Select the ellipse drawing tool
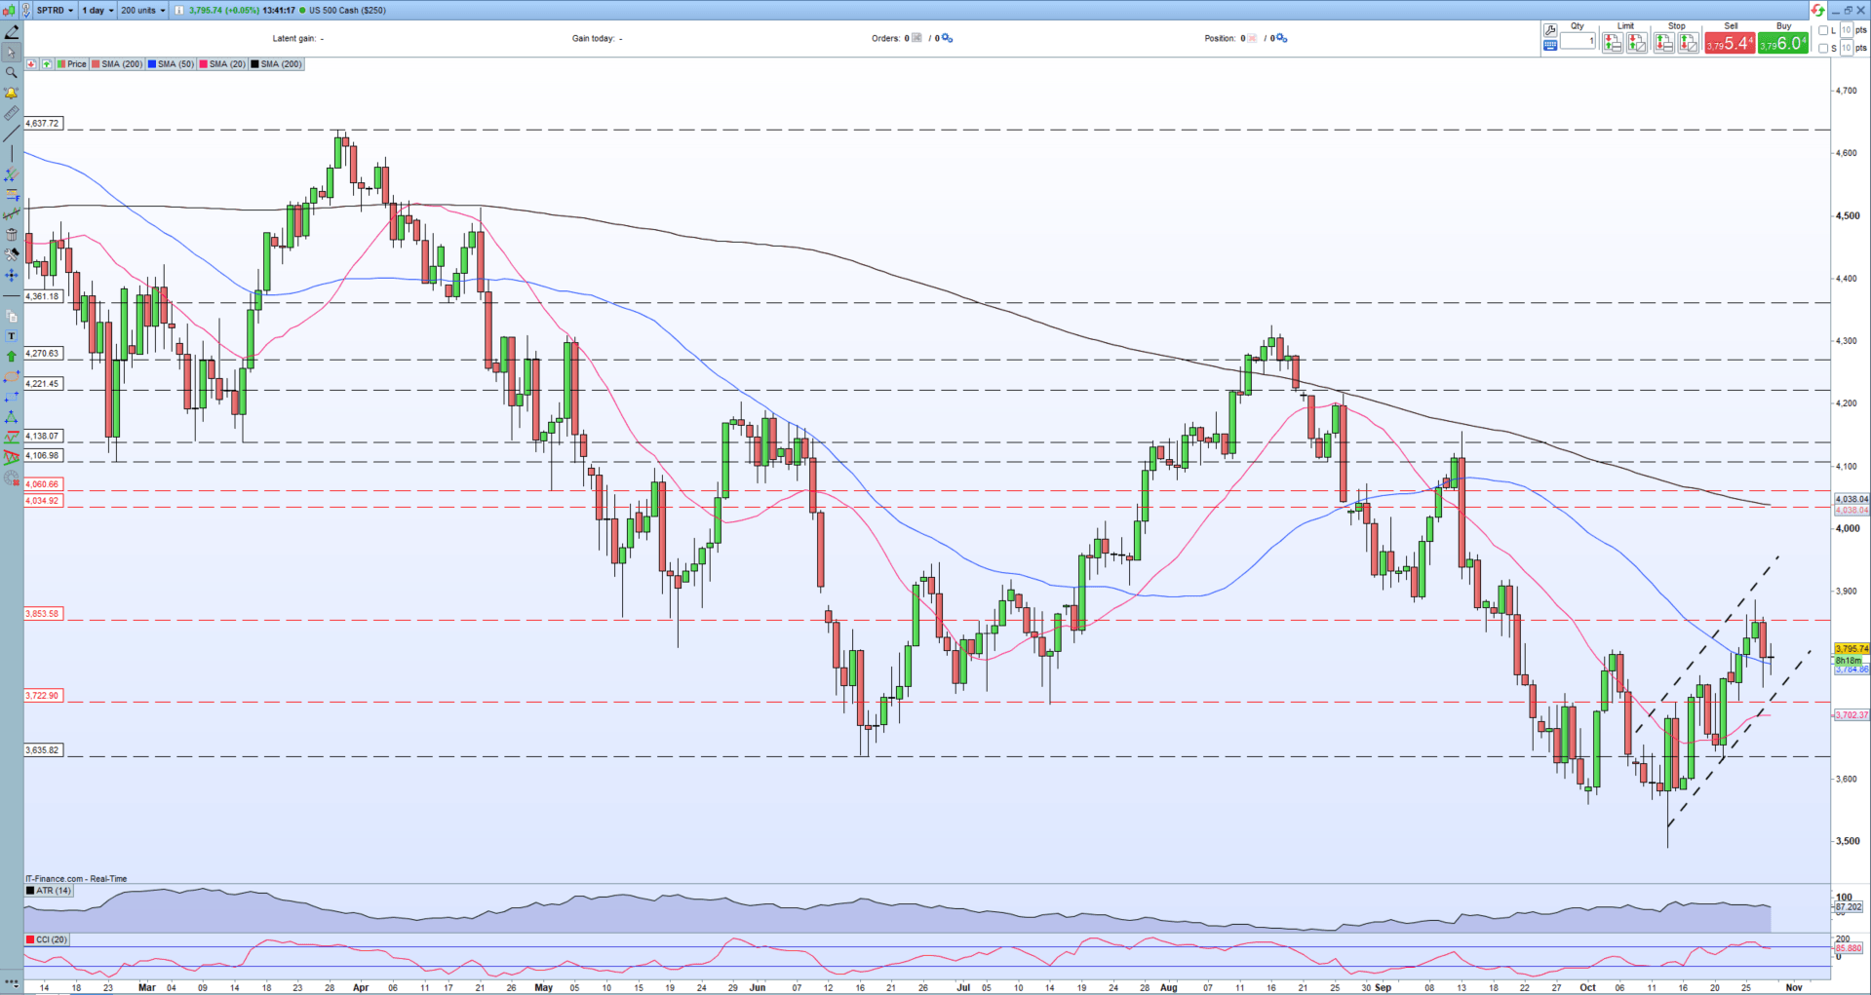 pos(12,377)
